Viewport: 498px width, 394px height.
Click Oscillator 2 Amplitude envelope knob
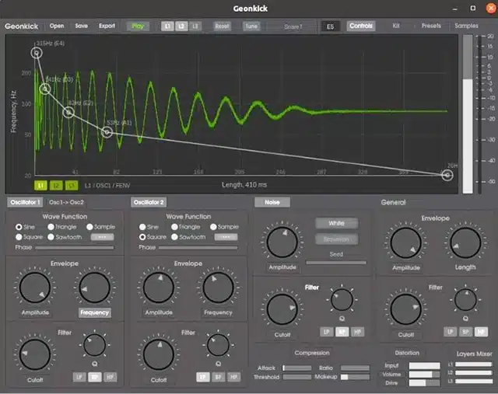coord(159,288)
